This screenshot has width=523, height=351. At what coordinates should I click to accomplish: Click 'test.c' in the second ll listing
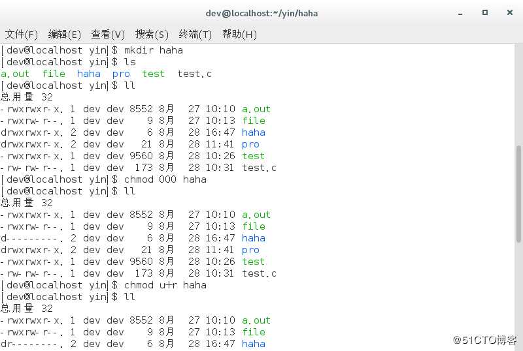pyautogui.click(x=259, y=273)
